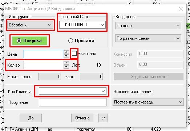Increase Цена with the up stepper arrow
190x131 pixels.
[66, 52]
